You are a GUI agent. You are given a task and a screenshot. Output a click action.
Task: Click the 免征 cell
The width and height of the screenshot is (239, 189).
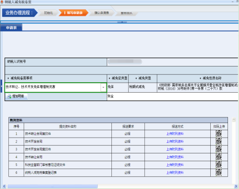click(x=118, y=87)
